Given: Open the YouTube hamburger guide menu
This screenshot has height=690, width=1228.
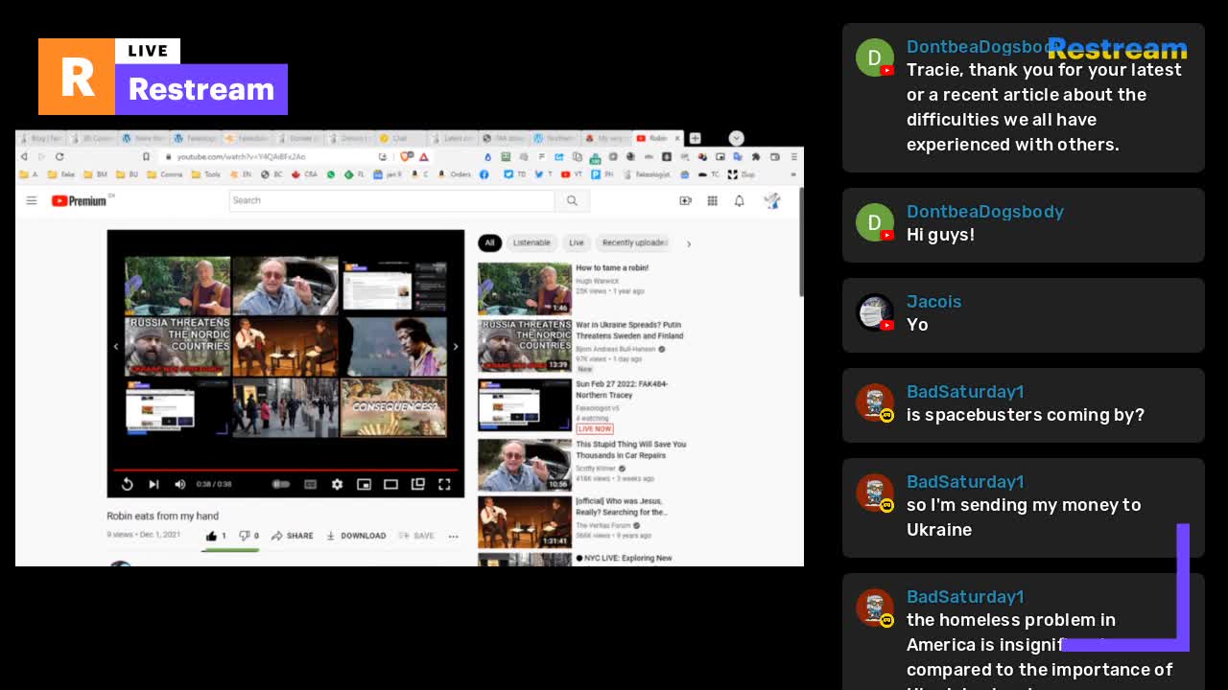Looking at the screenshot, I should point(32,200).
